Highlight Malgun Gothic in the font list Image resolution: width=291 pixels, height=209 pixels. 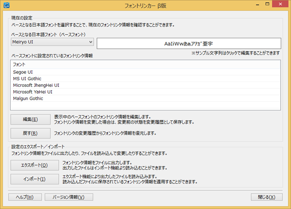(28, 98)
